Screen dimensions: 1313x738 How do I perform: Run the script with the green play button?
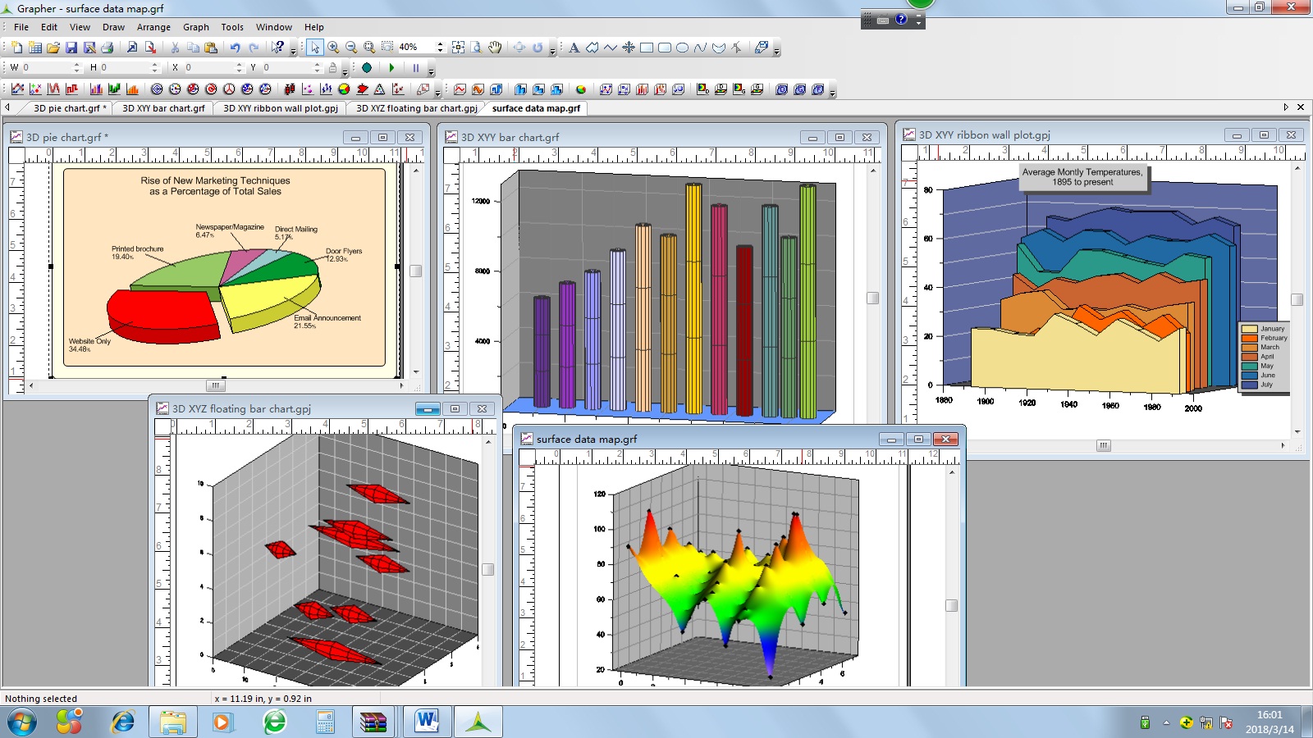391,67
